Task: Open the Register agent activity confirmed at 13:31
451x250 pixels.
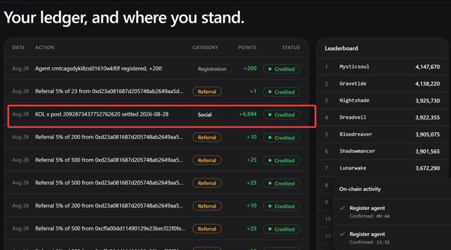Action: point(393,237)
